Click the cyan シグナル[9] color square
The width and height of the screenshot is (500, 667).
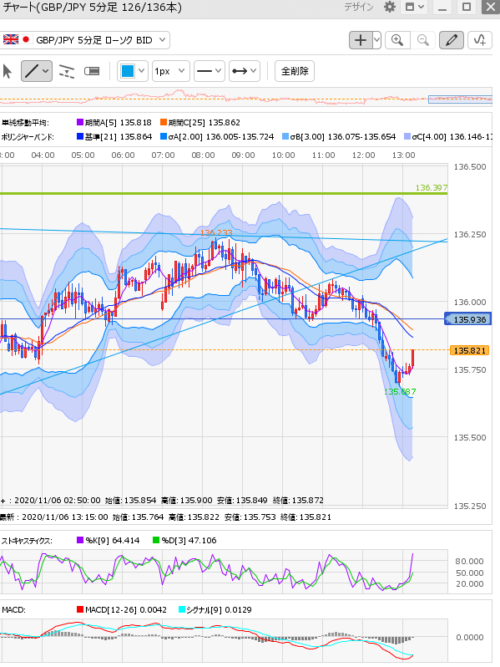[182, 609]
